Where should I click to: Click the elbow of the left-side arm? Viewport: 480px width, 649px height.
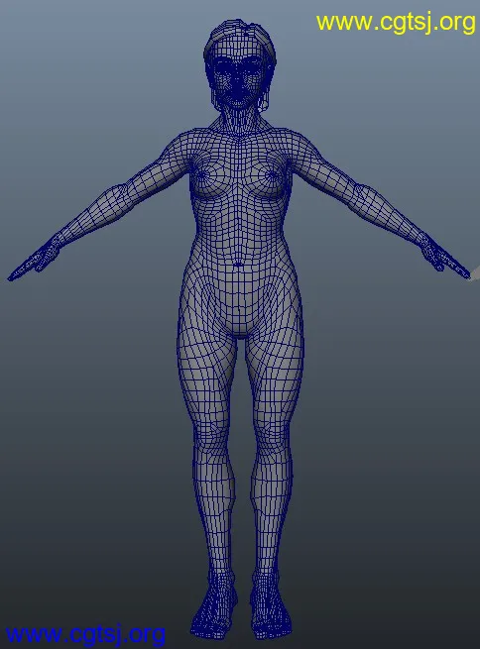pyautogui.click(x=118, y=194)
